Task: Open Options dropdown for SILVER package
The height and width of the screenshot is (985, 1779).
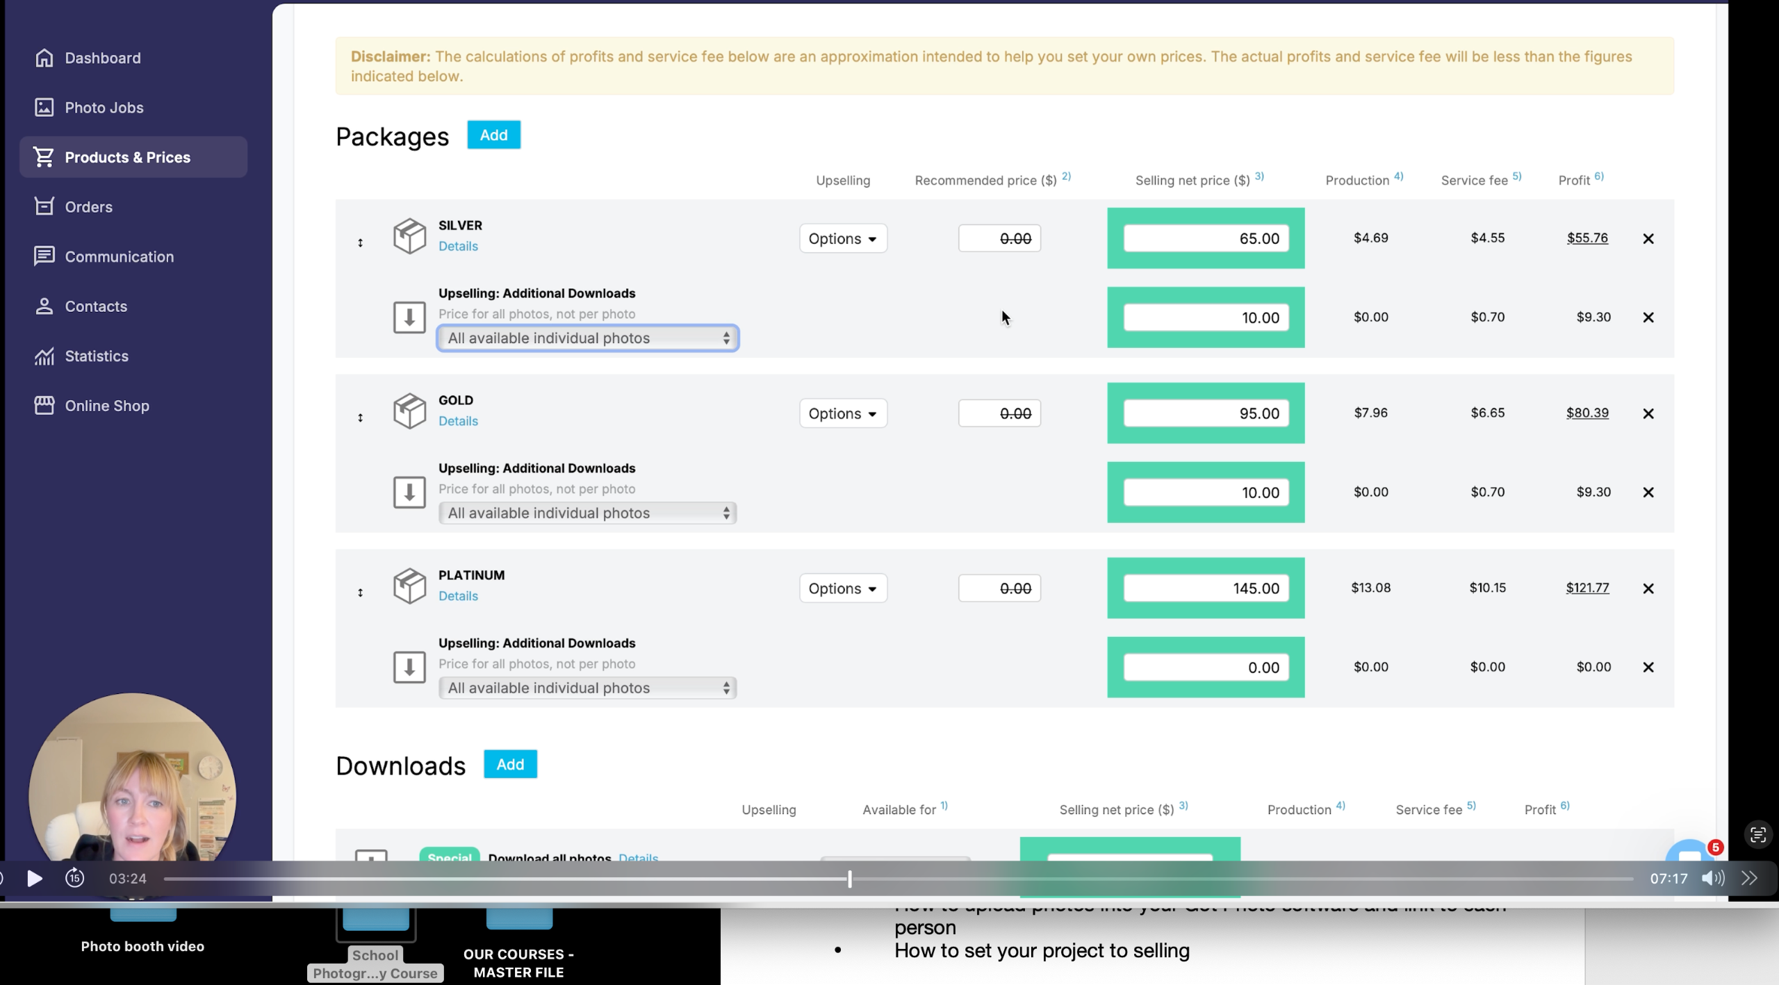Action: point(842,238)
